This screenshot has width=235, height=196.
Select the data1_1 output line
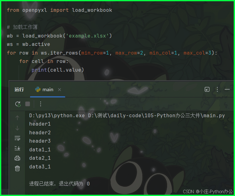[40, 149]
